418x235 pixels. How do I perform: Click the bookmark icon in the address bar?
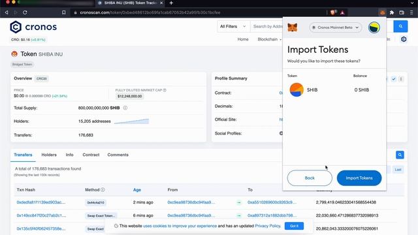coord(64,12)
